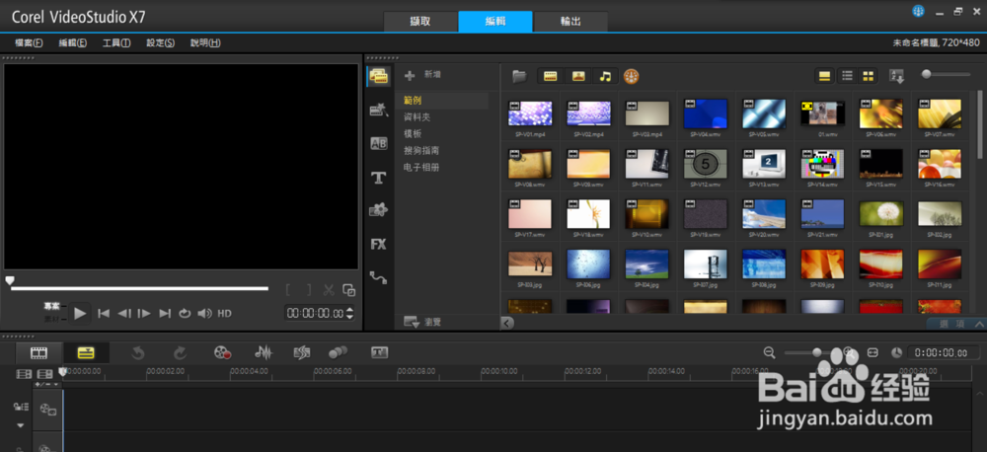Toggle showing audio files in library
The width and height of the screenshot is (987, 452).
(605, 76)
